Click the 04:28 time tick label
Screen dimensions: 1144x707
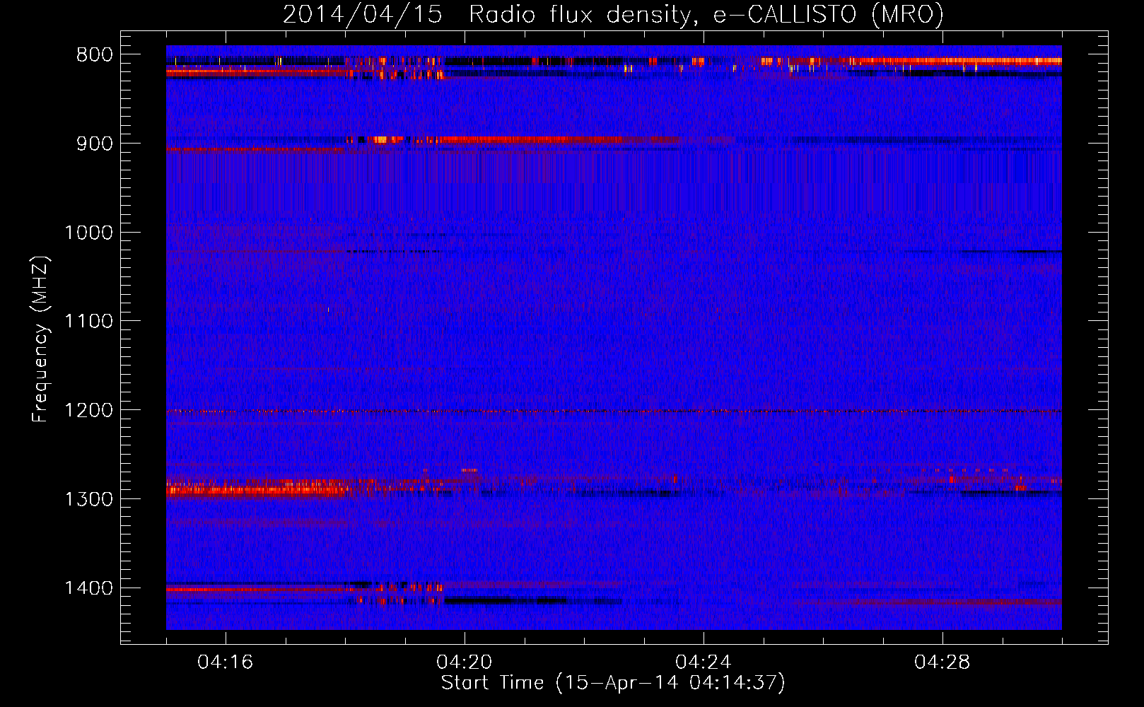[x=942, y=662]
